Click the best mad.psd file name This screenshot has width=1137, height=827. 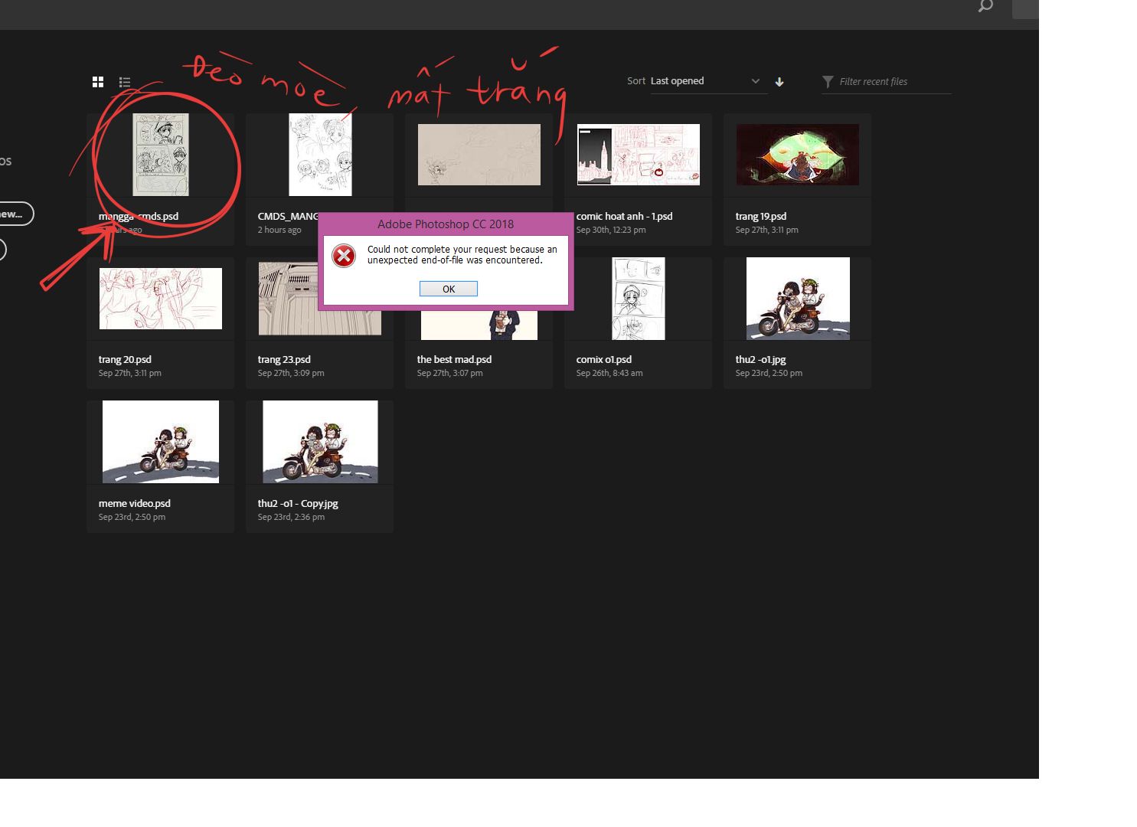pyautogui.click(x=454, y=359)
